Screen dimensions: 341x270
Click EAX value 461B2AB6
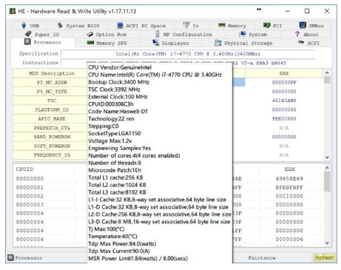click(284, 101)
